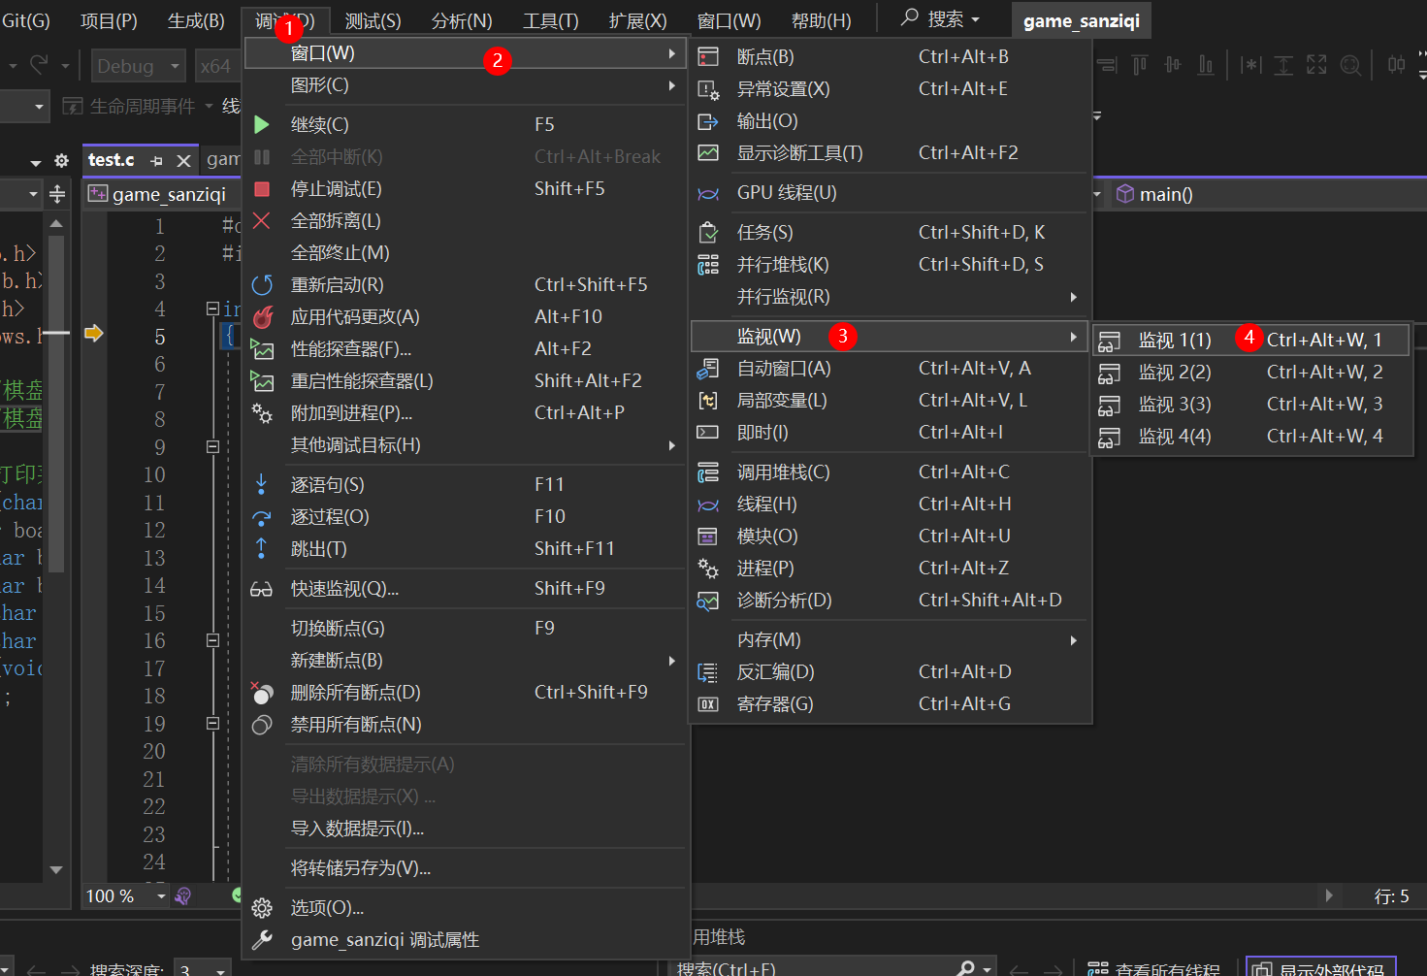Collapse the code fold at line 4
The width and height of the screenshot is (1427, 976).
212,309
